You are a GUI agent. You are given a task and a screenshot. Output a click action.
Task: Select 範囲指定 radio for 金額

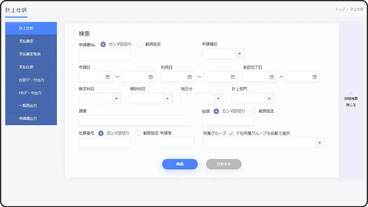click(x=253, y=111)
